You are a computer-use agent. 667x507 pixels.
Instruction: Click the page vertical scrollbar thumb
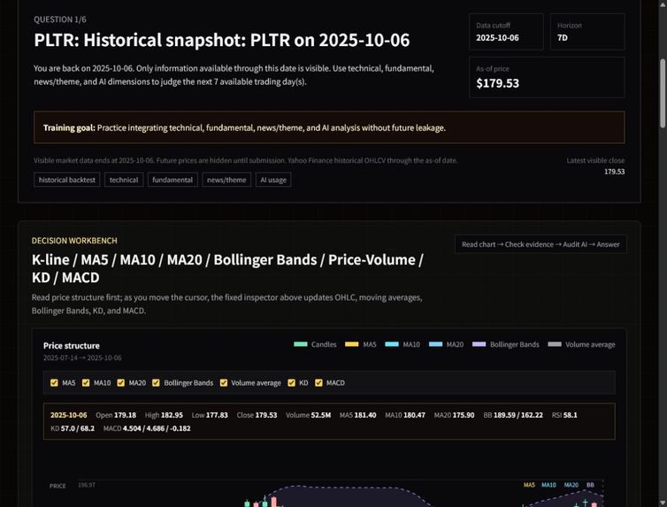click(663, 94)
